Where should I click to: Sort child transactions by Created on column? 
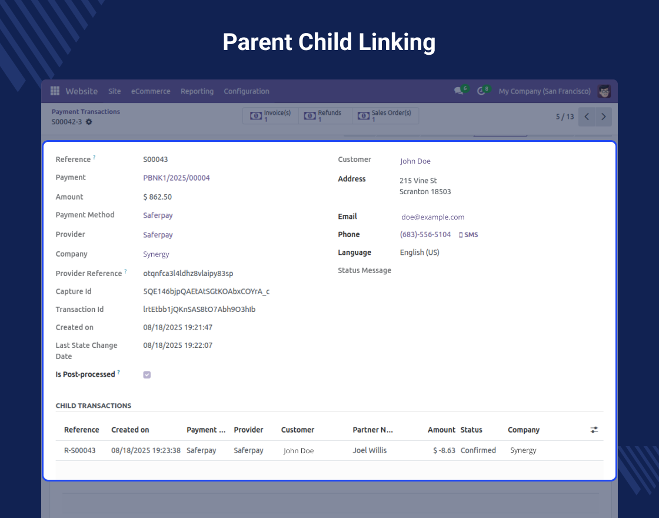pyautogui.click(x=130, y=430)
